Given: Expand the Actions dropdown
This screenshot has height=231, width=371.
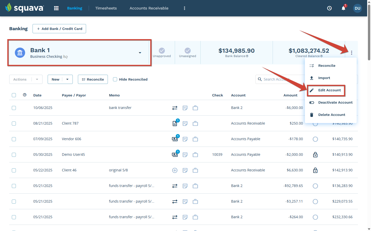Looking at the screenshot, I should 37,79.
